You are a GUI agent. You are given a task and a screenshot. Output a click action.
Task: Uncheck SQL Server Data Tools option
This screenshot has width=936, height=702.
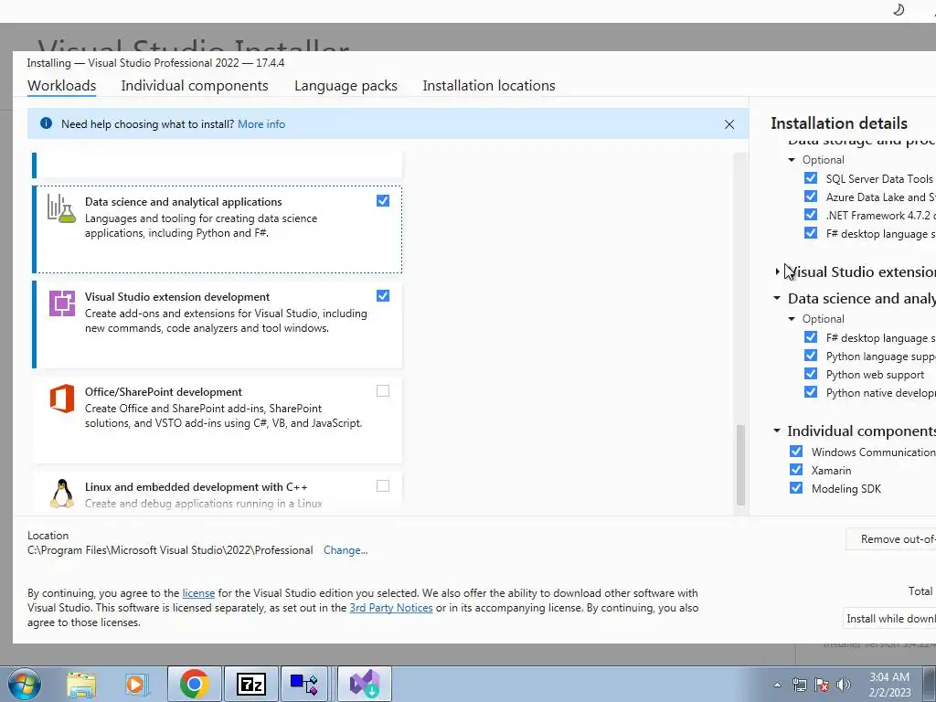pos(811,178)
